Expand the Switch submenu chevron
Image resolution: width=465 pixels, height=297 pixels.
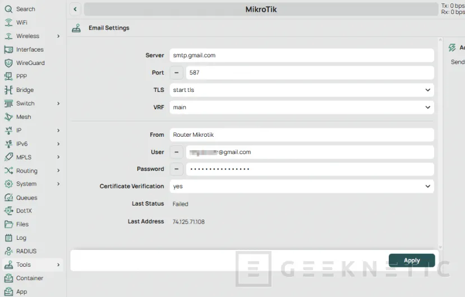click(x=58, y=104)
